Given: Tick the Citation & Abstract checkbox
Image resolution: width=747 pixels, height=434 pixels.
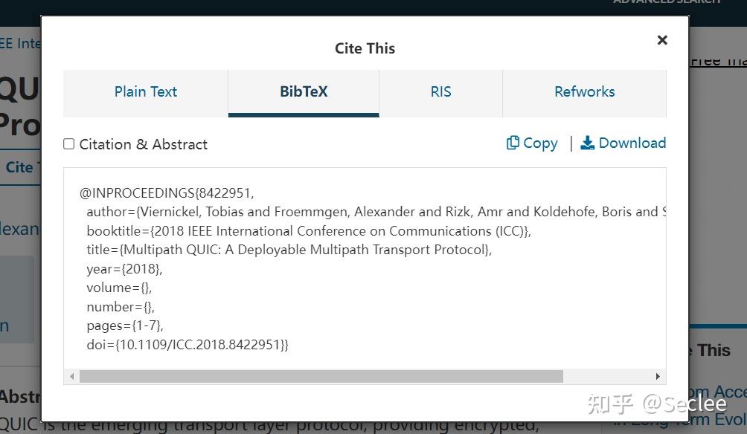Looking at the screenshot, I should [x=69, y=143].
